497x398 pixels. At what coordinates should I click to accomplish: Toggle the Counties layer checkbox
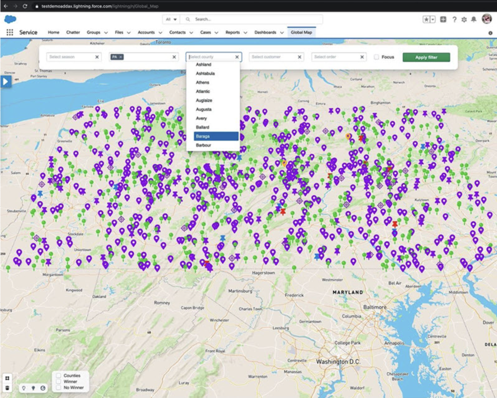[x=59, y=375]
